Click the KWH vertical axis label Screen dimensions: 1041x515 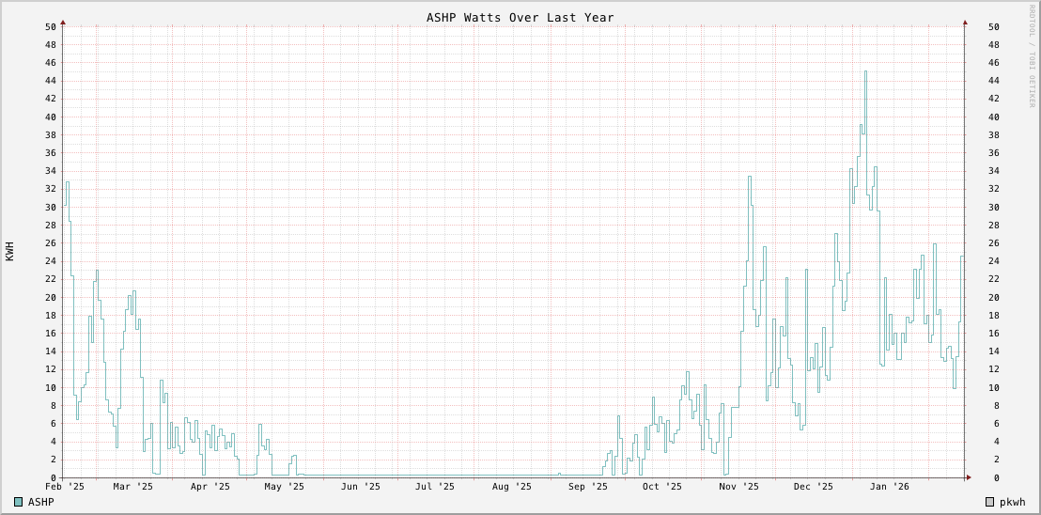[x=9, y=251]
